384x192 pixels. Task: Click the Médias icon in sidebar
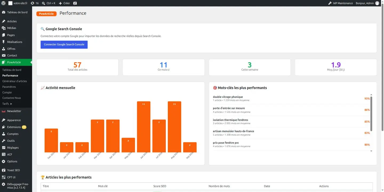pyautogui.click(x=3, y=28)
